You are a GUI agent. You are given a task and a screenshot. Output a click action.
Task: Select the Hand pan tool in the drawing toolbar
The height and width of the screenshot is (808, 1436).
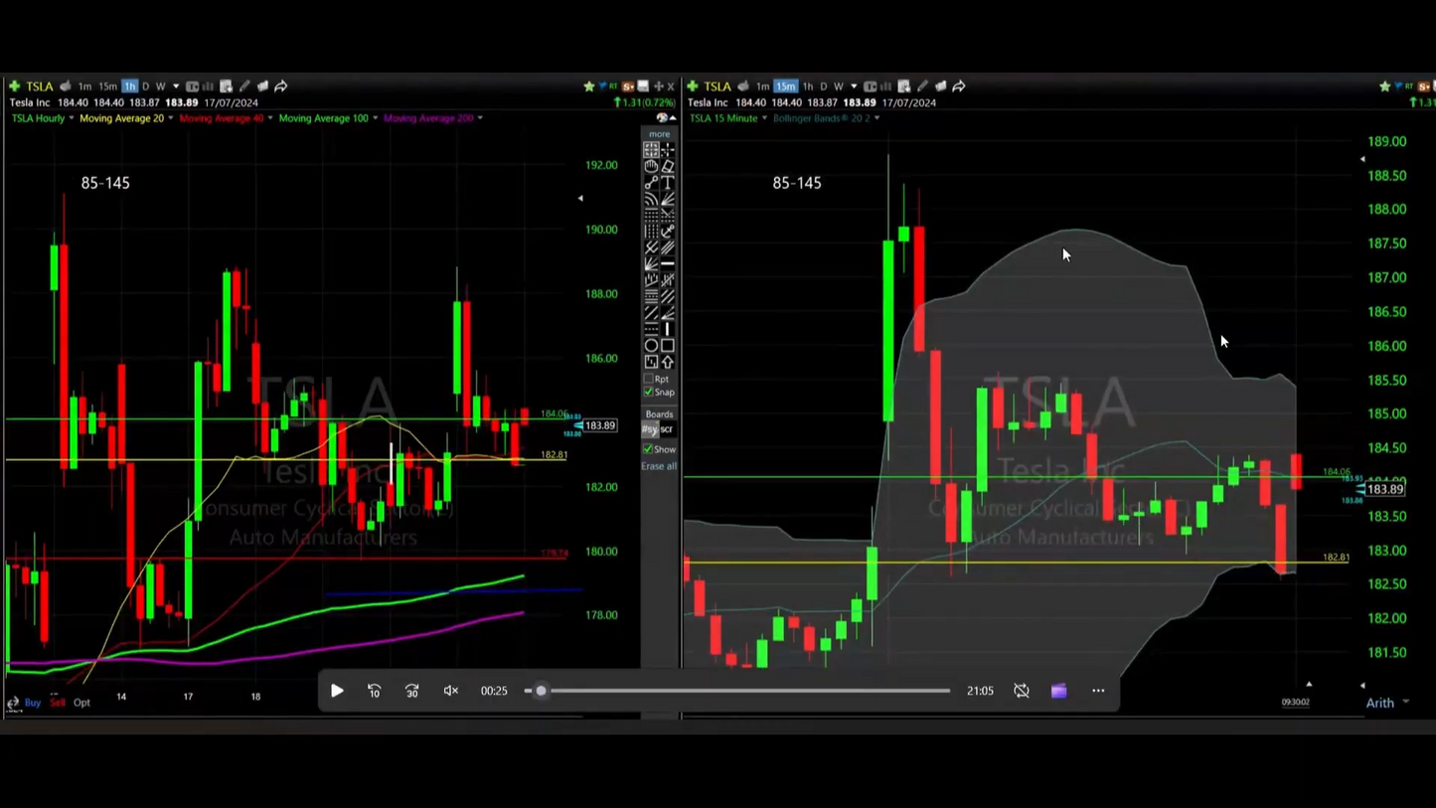pos(651,166)
